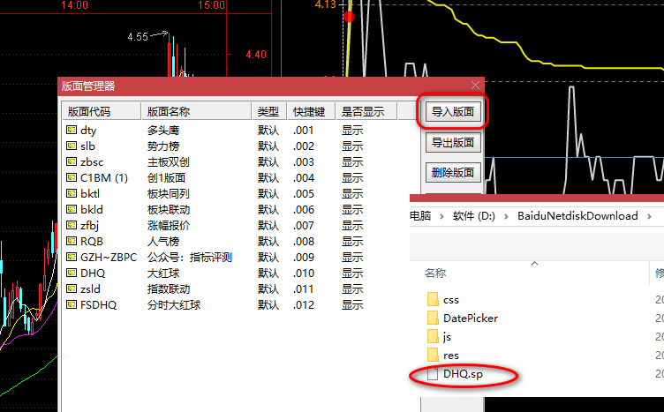This screenshot has width=664, height=412.
Task: Click the zsld row layout icon
Action: tap(72, 288)
